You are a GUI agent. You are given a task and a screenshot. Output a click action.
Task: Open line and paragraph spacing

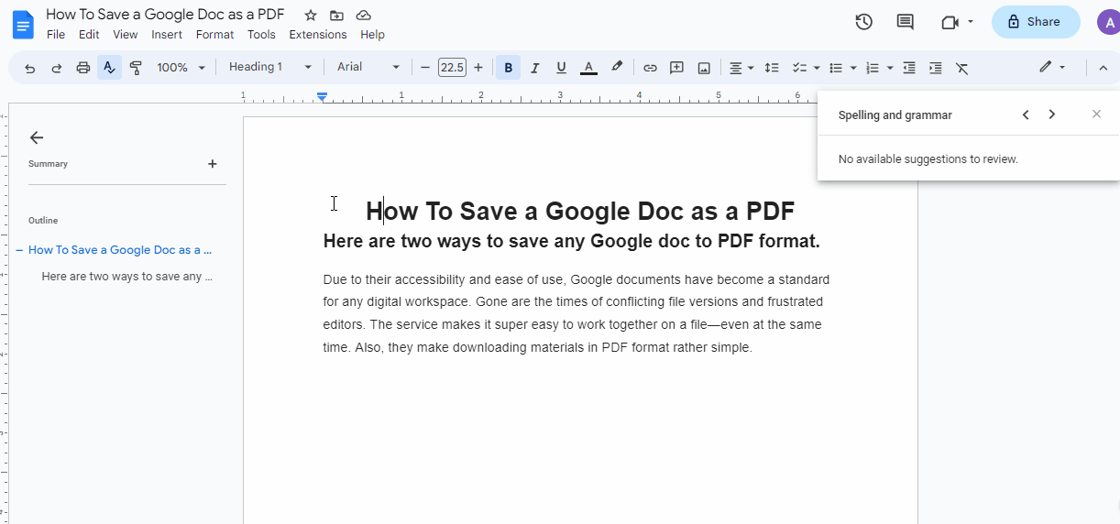[x=772, y=68]
